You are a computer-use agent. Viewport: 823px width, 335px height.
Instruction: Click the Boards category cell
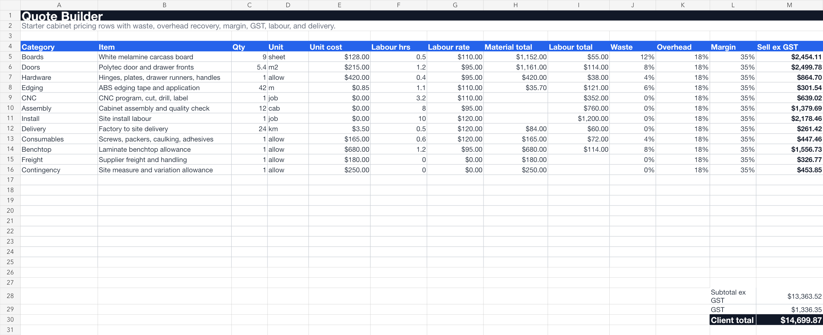(x=59, y=57)
